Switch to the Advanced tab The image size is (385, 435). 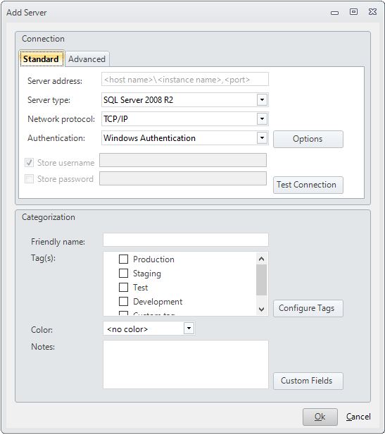coord(87,59)
